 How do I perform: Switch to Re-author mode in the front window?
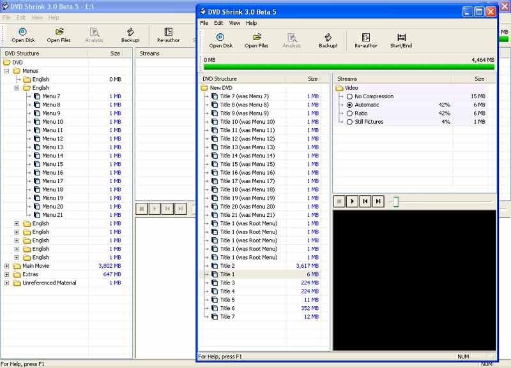click(x=365, y=41)
